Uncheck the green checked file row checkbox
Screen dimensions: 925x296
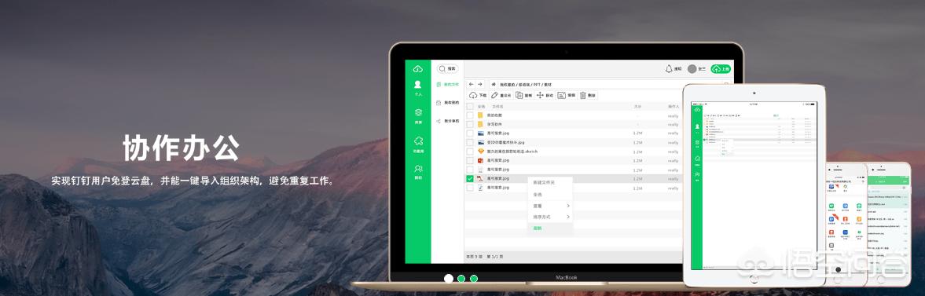[470, 179]
